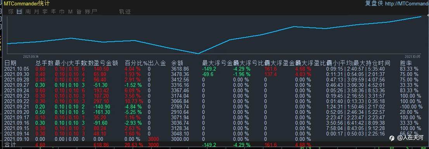429x149 pixels.
Task: Click the 日期 column header
Action: click(10, 63)
